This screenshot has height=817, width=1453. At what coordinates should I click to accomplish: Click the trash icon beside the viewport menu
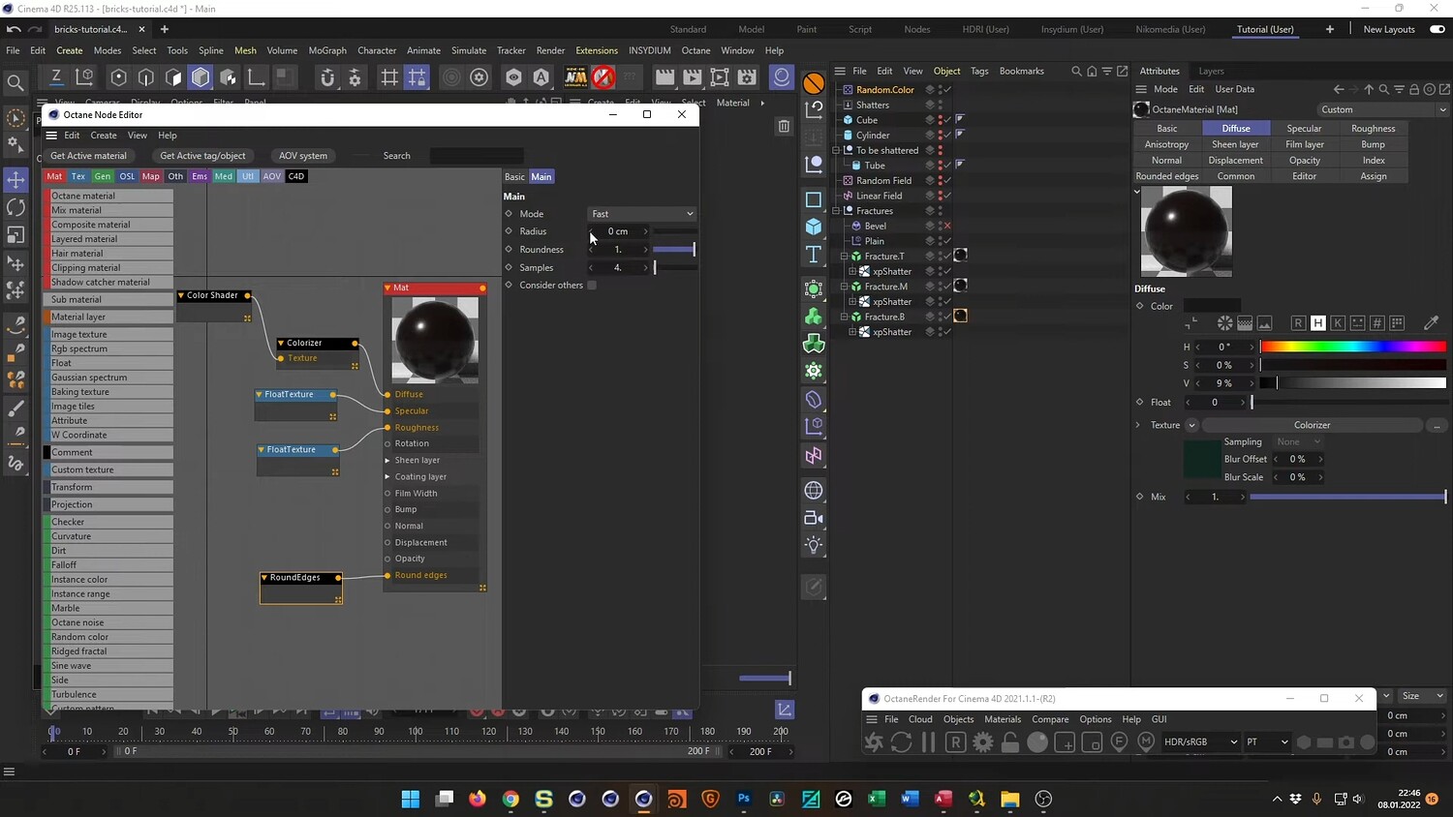tap(784, 126)
